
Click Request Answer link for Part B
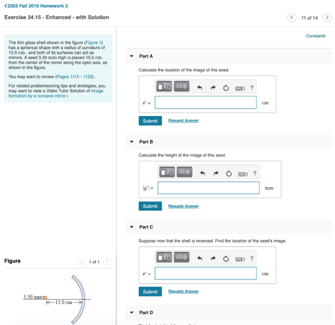(x=183, y=206)
